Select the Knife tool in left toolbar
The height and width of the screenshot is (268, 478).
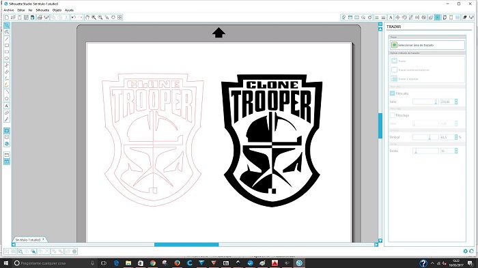coord(7,119)
